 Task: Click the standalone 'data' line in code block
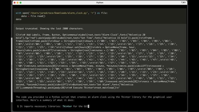click(19, 19)
